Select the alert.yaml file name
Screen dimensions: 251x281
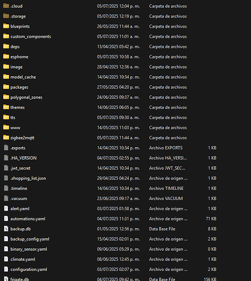tap(20, 209)
